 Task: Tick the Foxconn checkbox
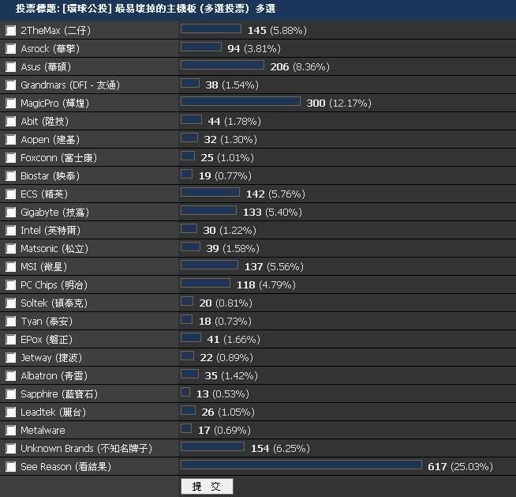[x=10, y=158]
